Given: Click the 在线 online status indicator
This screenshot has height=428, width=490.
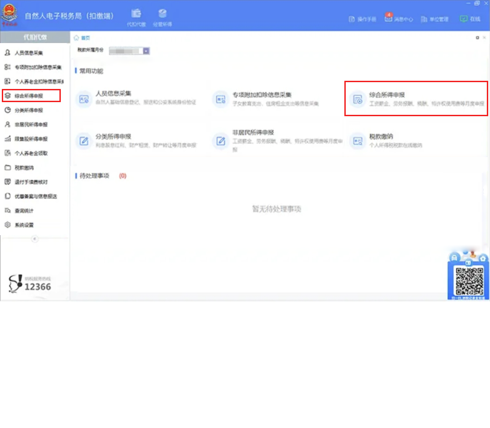Looking at the screenshot, I should tap(470, 19).
